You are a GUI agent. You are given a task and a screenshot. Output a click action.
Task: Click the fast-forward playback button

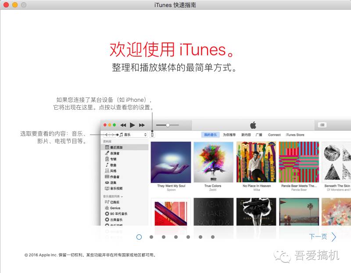[x=142, y=125]
